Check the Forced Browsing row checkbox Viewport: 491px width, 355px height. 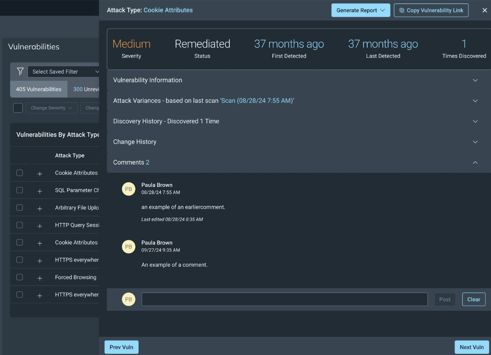20,277
